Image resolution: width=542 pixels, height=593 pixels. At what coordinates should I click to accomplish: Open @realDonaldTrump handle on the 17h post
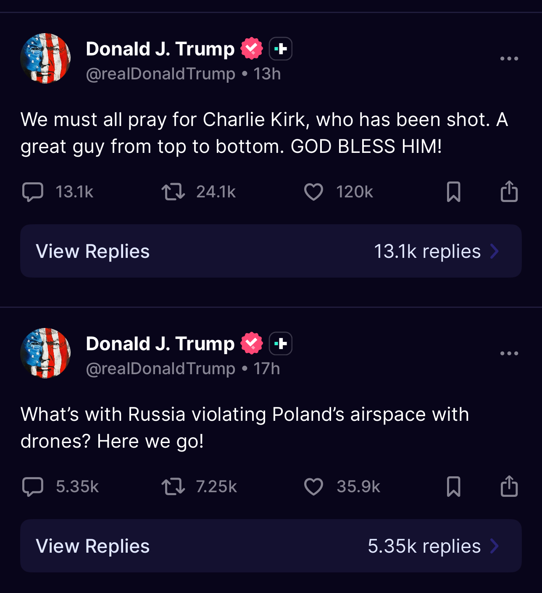click(160, 369)
